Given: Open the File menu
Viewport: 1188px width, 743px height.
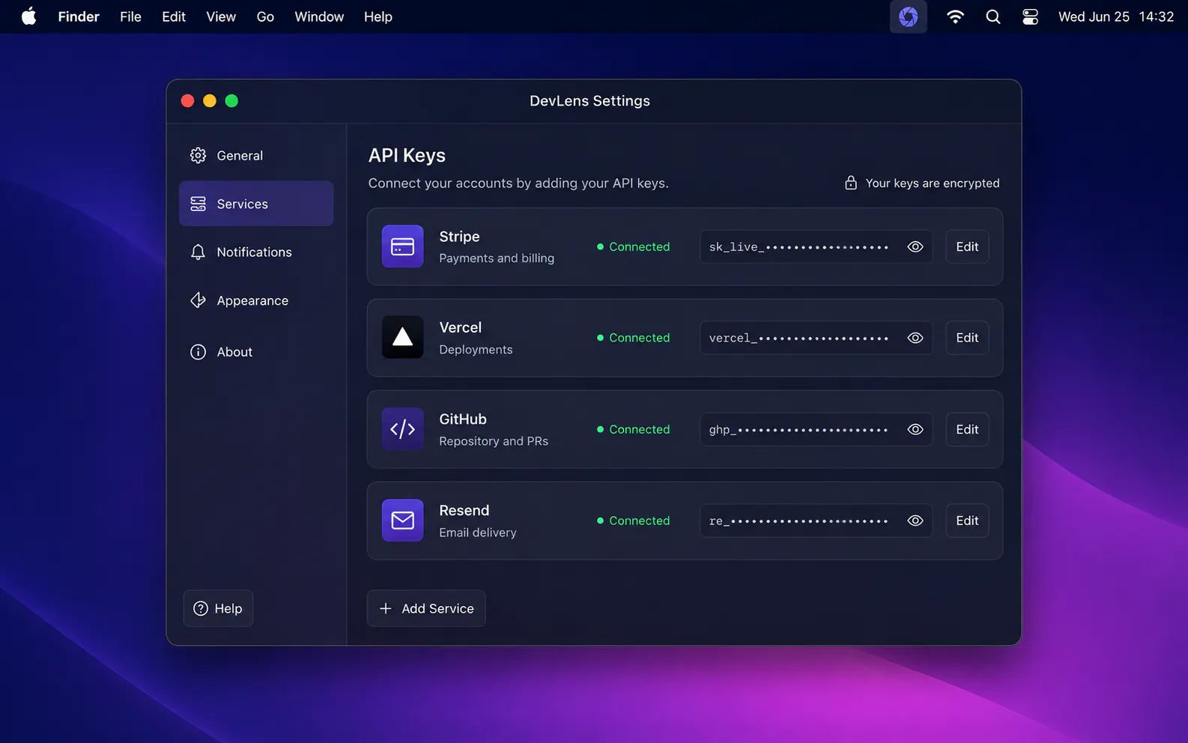Looking at the screenshot, I should coord(130,16).
